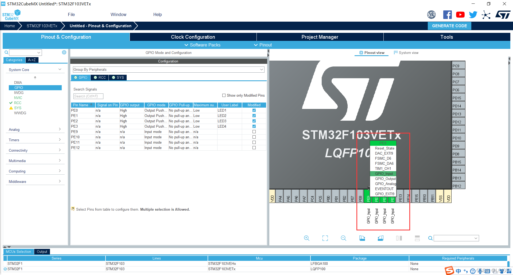Toggle the Modified checkbox for PE2
Viewport: 513px width, 275px height.
(254, 121)
